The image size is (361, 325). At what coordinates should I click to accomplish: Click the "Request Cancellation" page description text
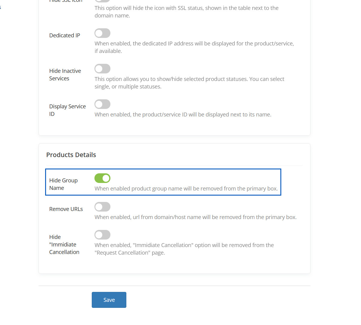coord(184,249)
